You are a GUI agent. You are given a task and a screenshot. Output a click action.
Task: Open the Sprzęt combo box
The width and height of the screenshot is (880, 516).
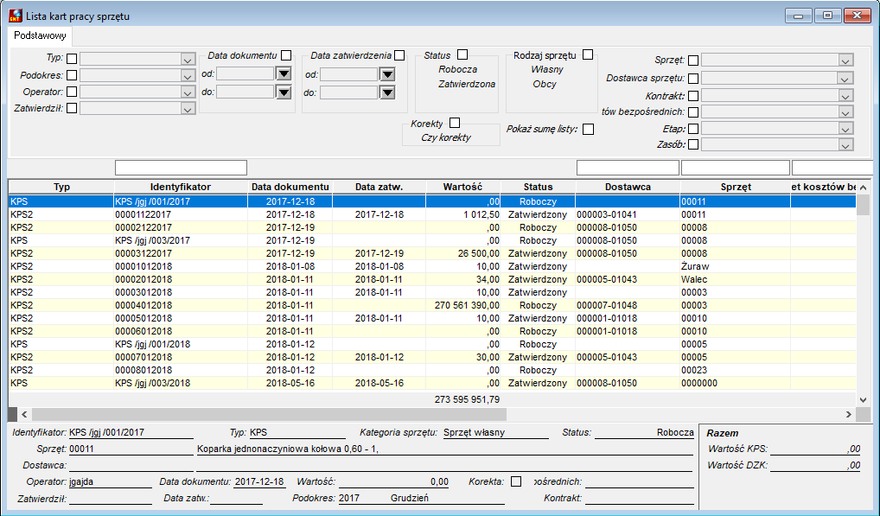[x=845, y=60]
